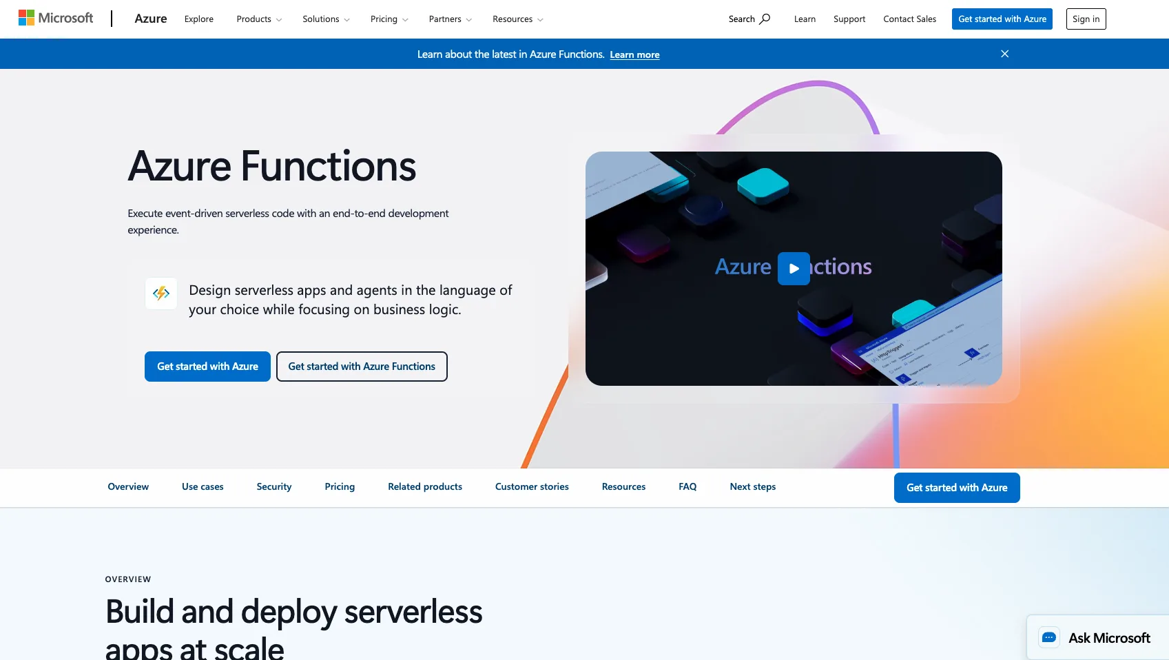1169x660 pixels.
Task: Follow the Learn more banner link
Action: point(634,54)
